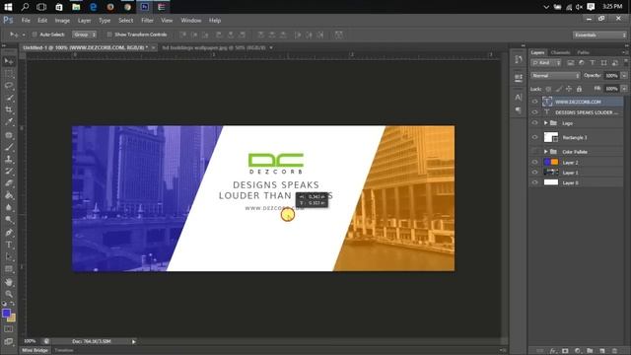Viewport: 631px width, 355px height.
Task: Open the Image menu
Action: coord(62,20)
